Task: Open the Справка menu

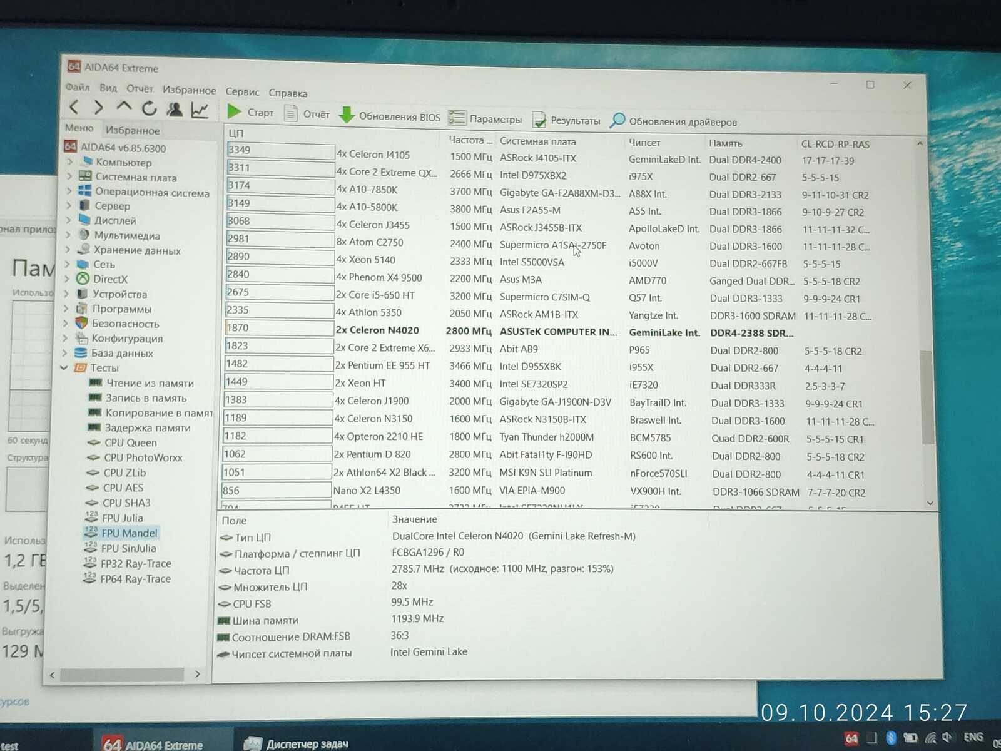Action: click(x=288, y=93)
